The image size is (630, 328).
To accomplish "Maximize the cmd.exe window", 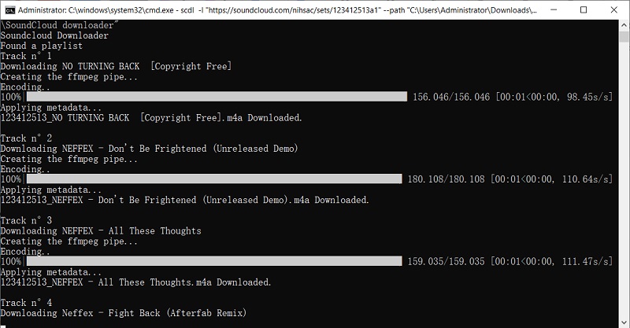I will click(584, 11).
